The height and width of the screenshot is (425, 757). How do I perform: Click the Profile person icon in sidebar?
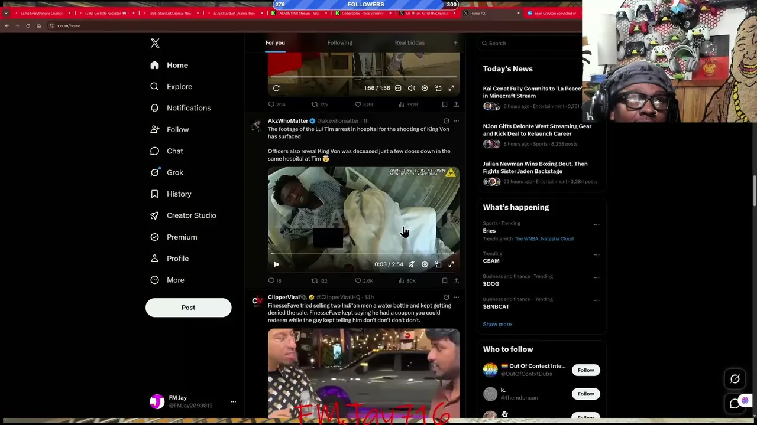154,259
